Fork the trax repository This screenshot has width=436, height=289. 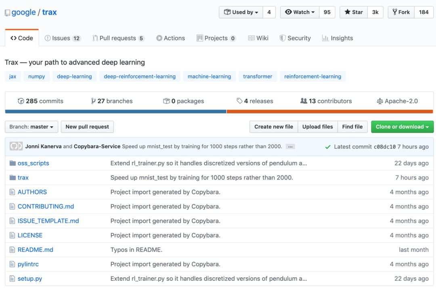[400, 12]
